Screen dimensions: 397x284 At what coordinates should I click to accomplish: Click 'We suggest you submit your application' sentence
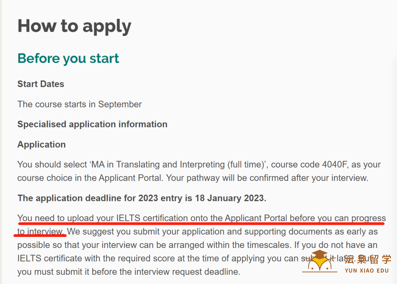(222, 231)
